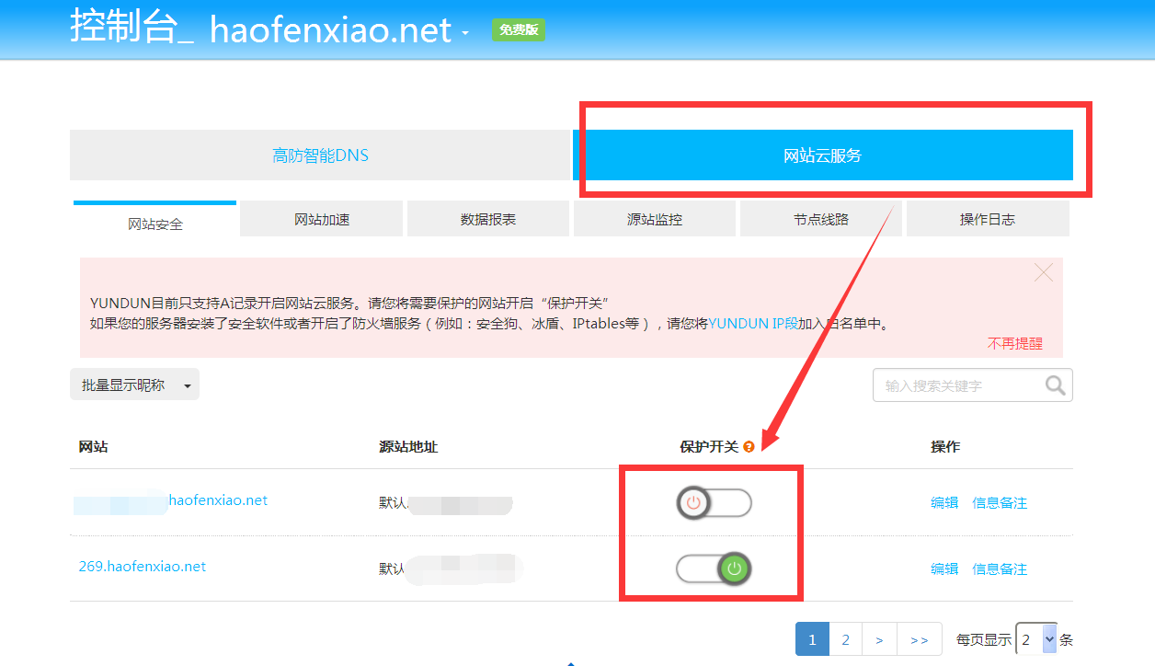Open the 操作日志 sub-tab
Image resolution: width=1155 pixels, height=666 pixels.
tap(988, 220)
